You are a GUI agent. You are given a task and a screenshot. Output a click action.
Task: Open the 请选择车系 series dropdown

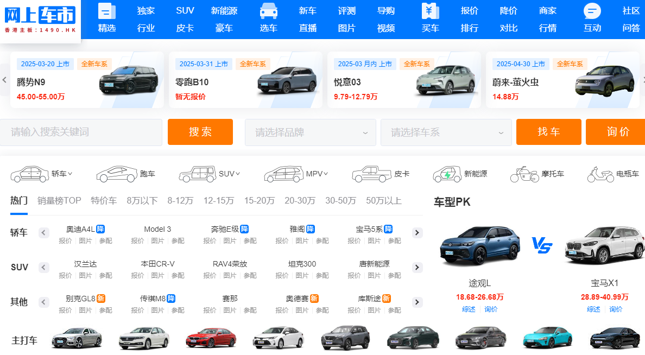click(446, 132)
